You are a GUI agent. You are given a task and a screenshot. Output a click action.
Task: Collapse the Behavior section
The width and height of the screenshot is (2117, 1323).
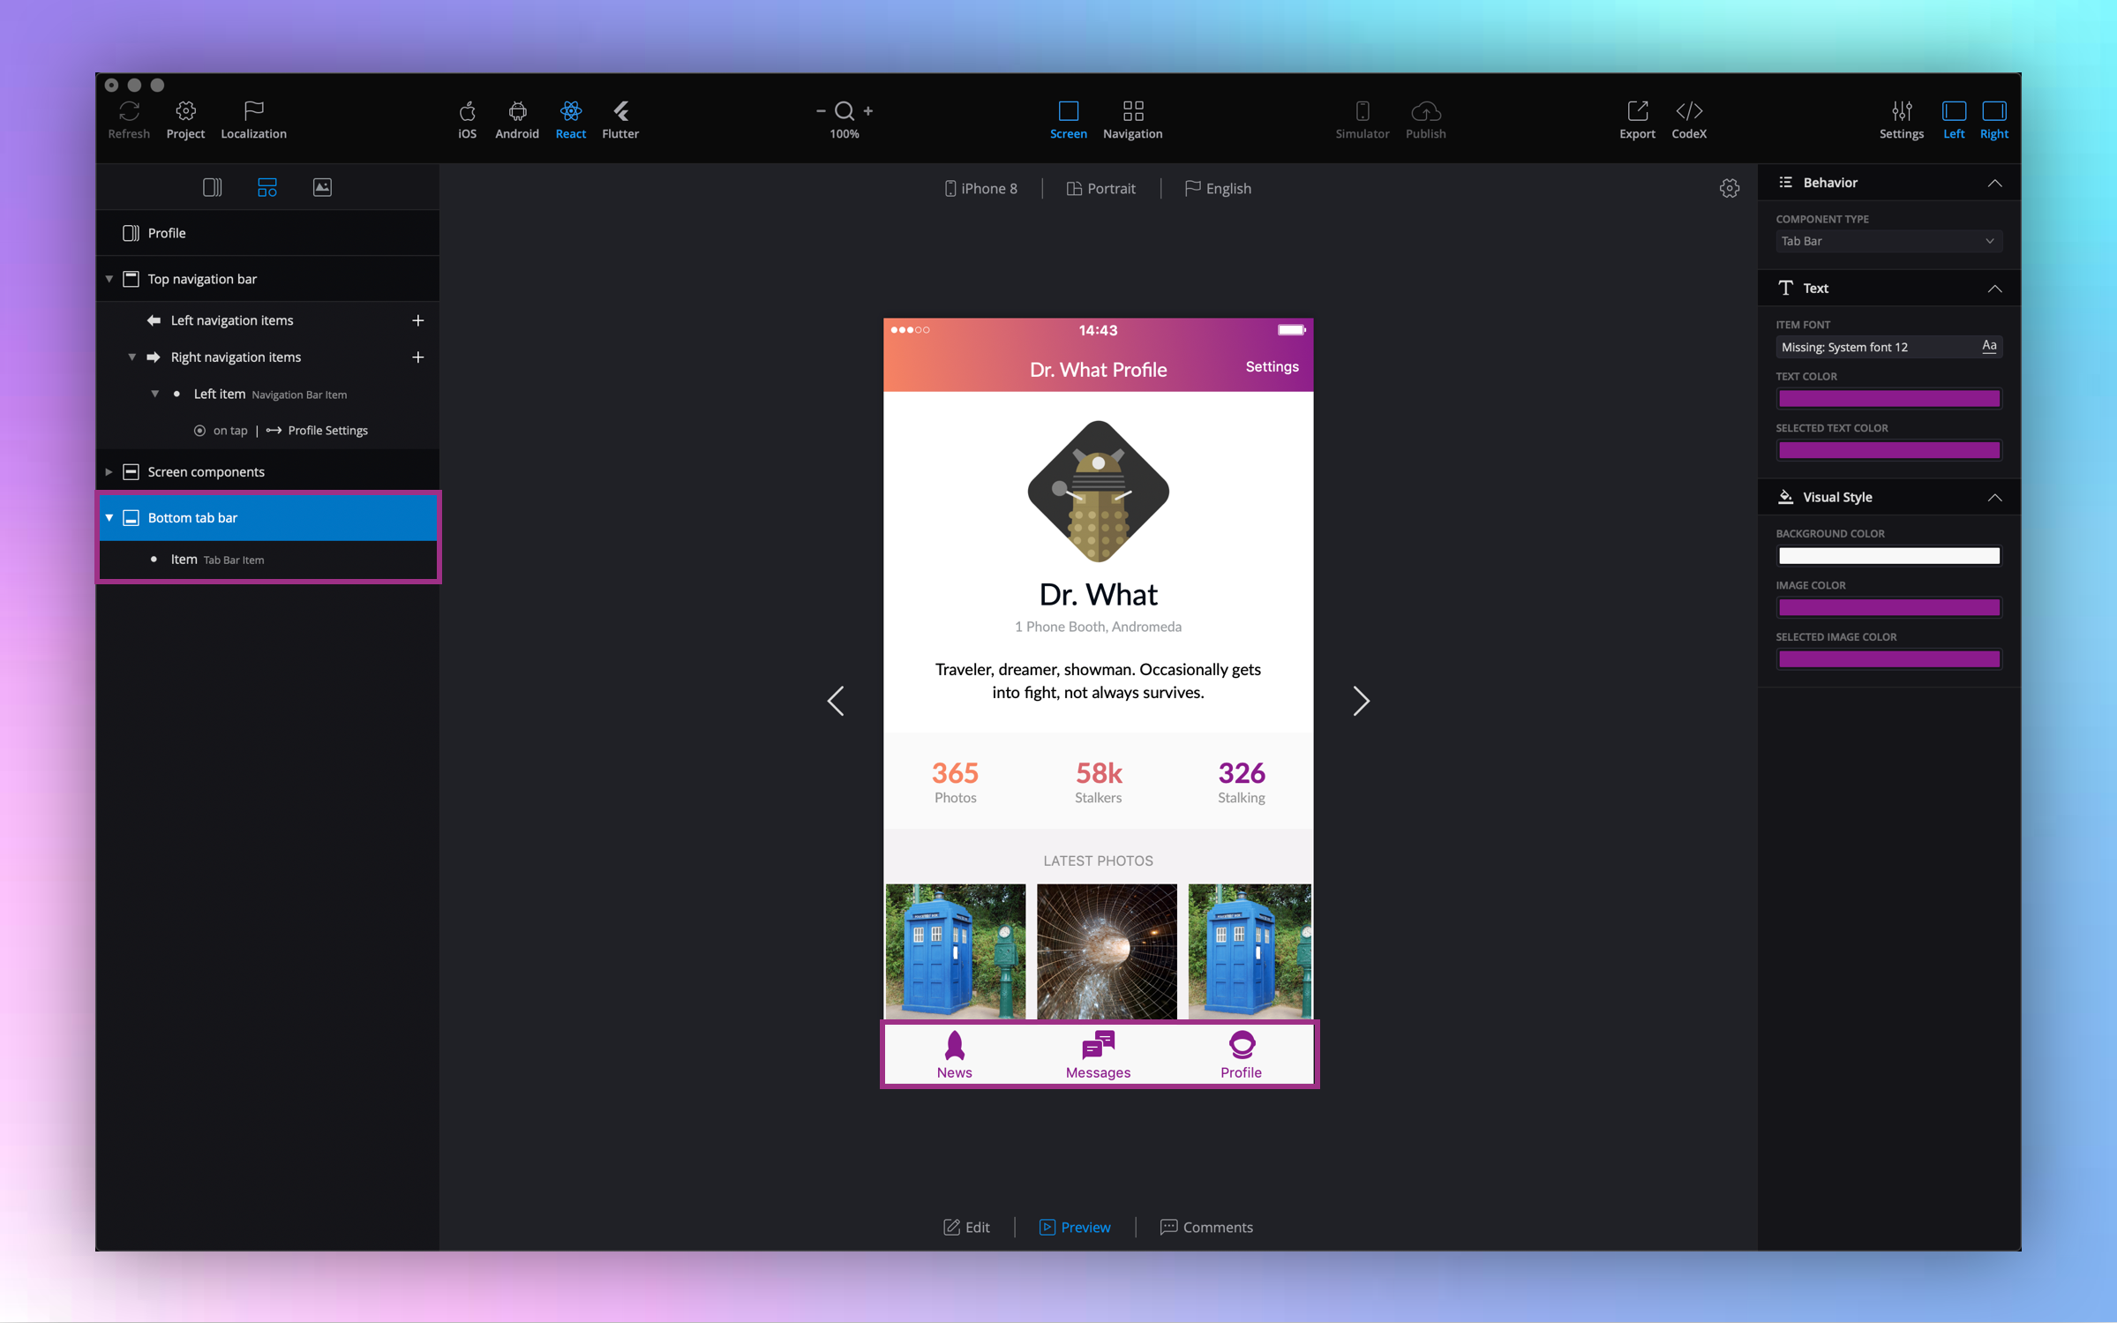(x=1994, y=183)
